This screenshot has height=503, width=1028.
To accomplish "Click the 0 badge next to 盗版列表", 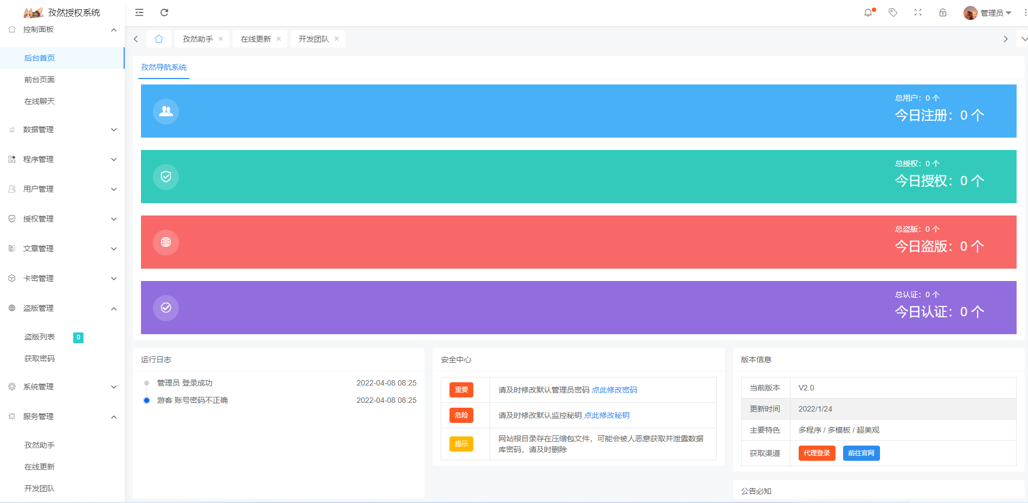I will point(79,337).
